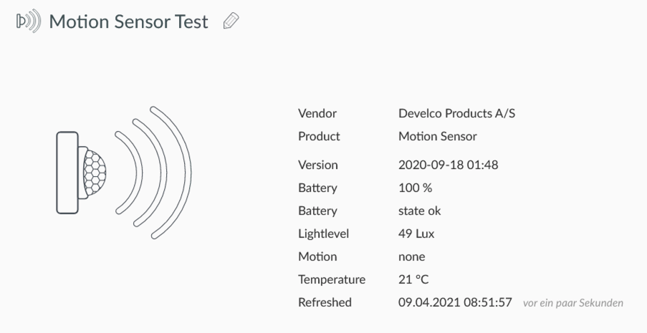The image size is (647, 333).
Task: Click the Motion status value "none"
Action: tap(411, 256)
